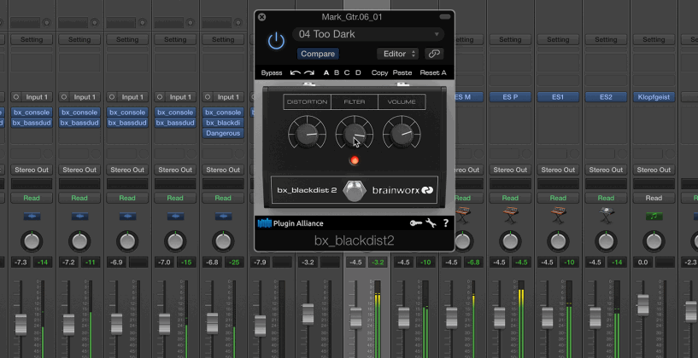698x358 pixels.
Task: Click the waveform icon on the -6.9 channel
Action: click(x=127, y=217)
